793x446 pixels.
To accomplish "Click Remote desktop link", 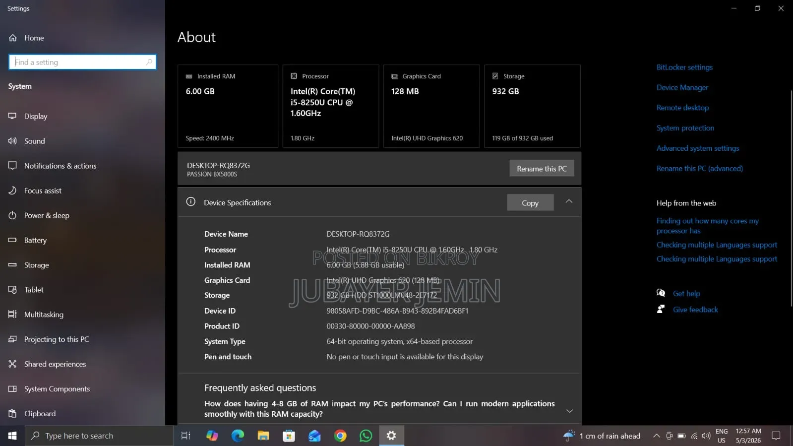I will tap(682, 108).
